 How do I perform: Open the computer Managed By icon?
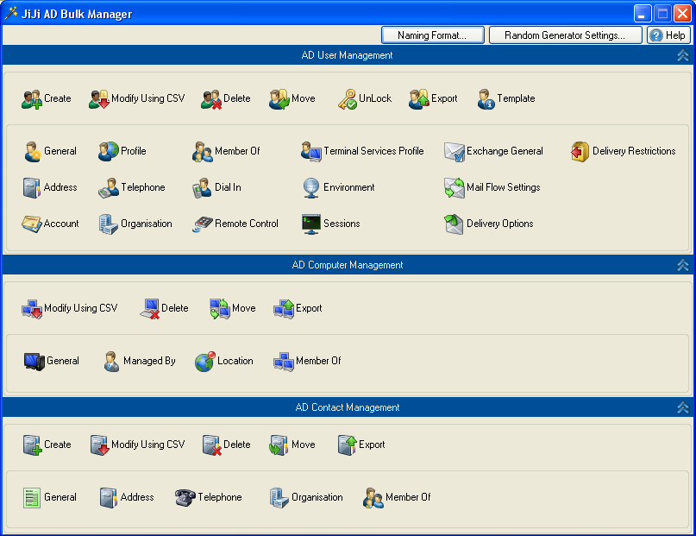click(x=111, y=362)
